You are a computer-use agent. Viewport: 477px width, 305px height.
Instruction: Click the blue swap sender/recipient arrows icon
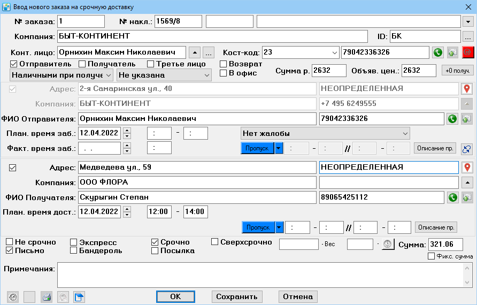tap(467, 149)
